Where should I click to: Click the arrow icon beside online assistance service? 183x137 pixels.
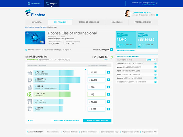click(157, 15)
